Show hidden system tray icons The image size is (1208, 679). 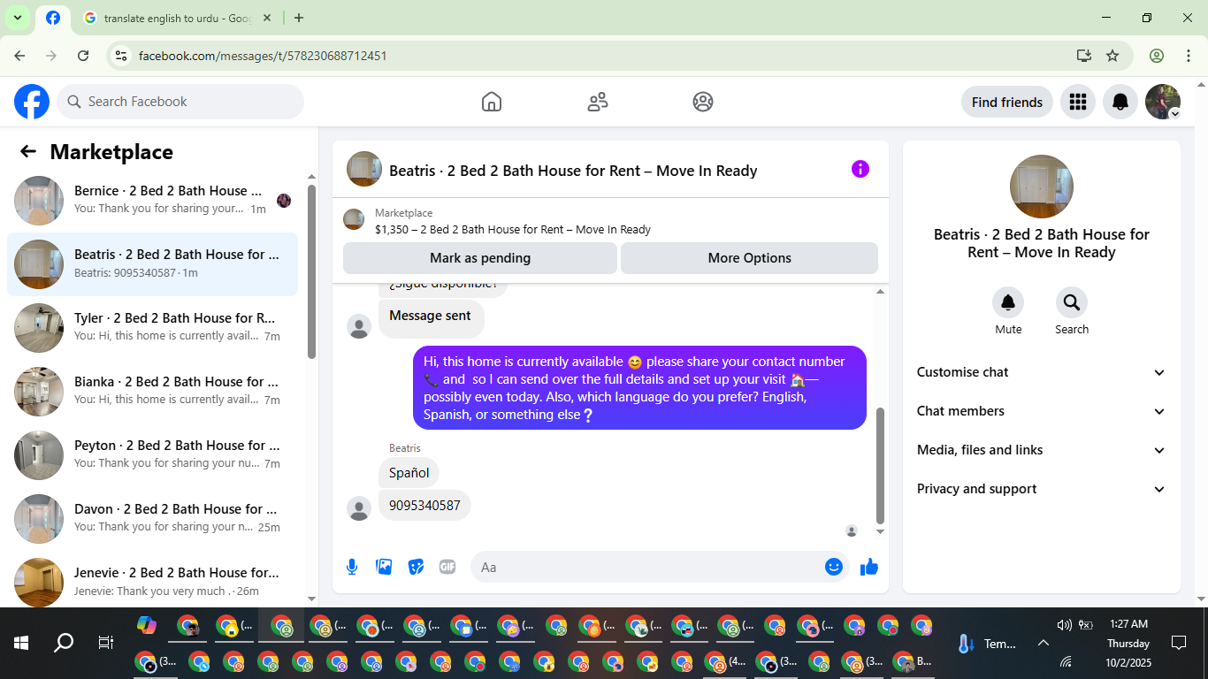[x=1043, y=643]
